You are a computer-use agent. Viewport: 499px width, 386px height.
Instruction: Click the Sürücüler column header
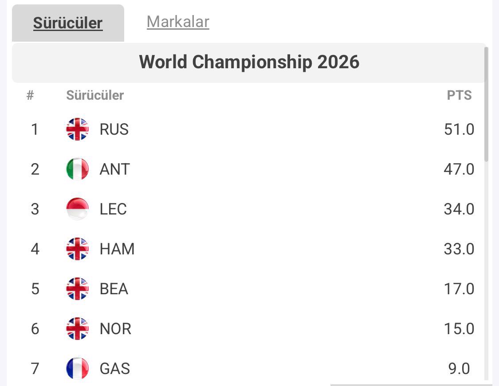click(x=95, y=95)
